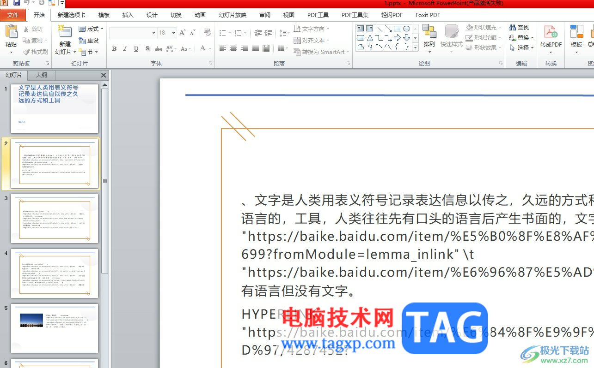
Task: Click the Format Painter (格式刷) tool
Action: click(36, 52)
